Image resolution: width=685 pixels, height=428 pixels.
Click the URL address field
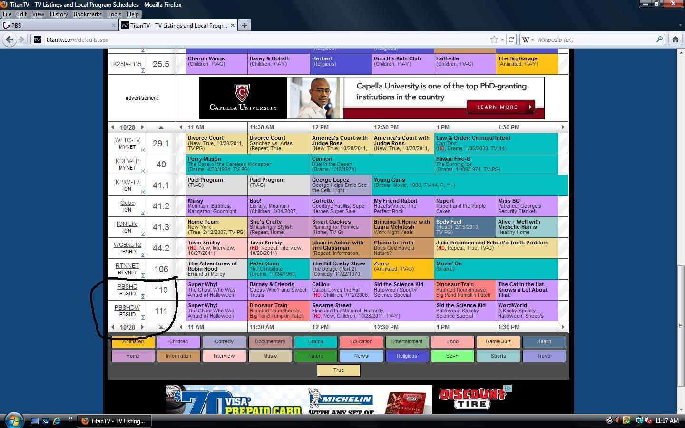point(266,39)
